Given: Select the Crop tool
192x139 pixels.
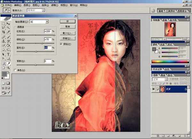Looking at the screenshot, I should (4, 32).
